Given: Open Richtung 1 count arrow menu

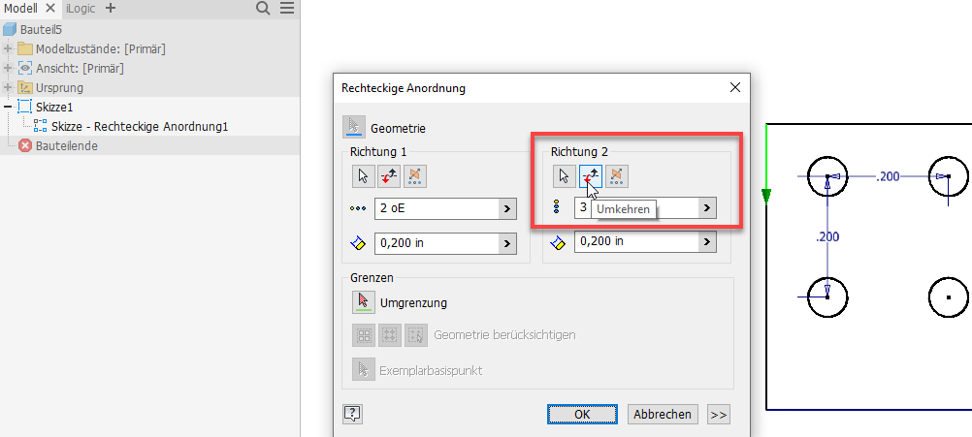Looking at the screenshot, I should pos(507,208).
